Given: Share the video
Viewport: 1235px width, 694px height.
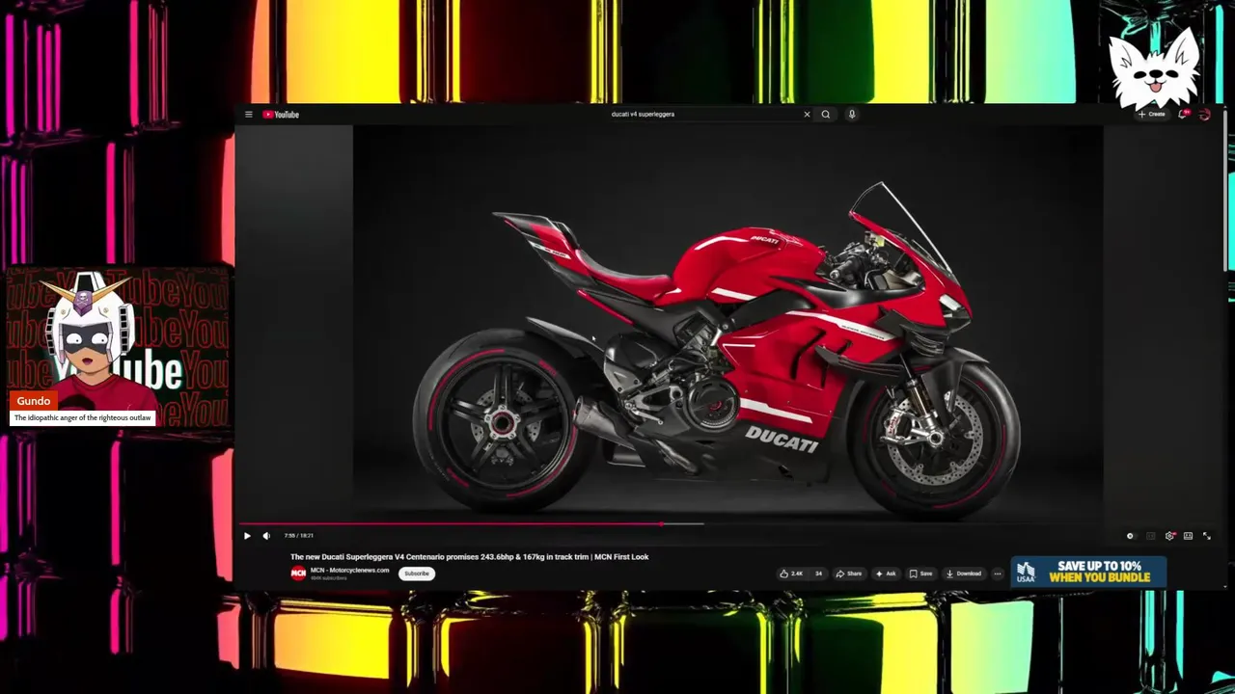Looking at the screenshot, I should [849, 574].
